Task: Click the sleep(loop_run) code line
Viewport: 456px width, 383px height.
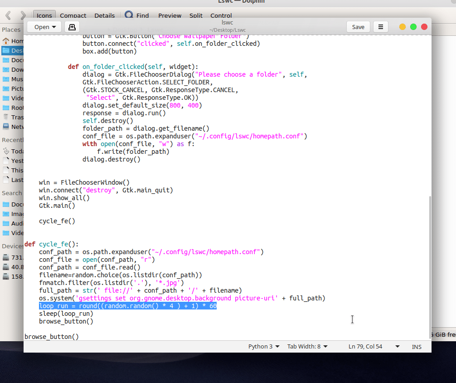Action: [x=66, y=314]
